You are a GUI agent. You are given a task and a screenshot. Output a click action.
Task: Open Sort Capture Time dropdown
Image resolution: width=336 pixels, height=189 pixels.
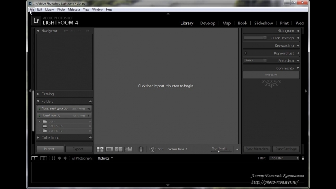(x=177, y=149)
